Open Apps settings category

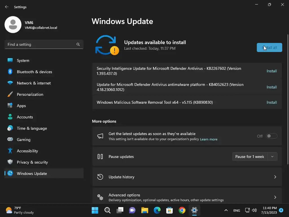(44, 106)
